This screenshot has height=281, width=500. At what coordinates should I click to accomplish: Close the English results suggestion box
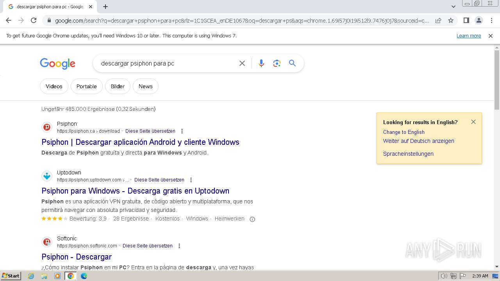click(473, 122)
